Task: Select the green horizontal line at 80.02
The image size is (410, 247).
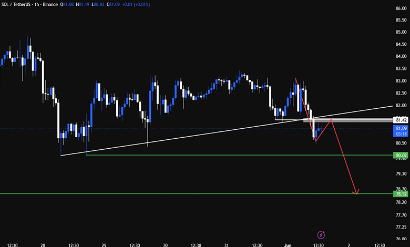Action: (240, 155)
